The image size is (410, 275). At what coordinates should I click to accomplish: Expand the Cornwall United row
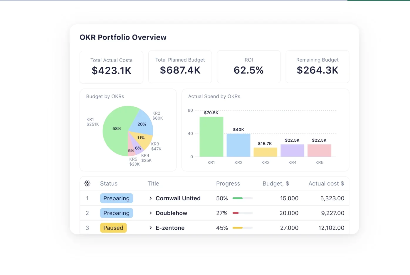[x=151, y=198]
